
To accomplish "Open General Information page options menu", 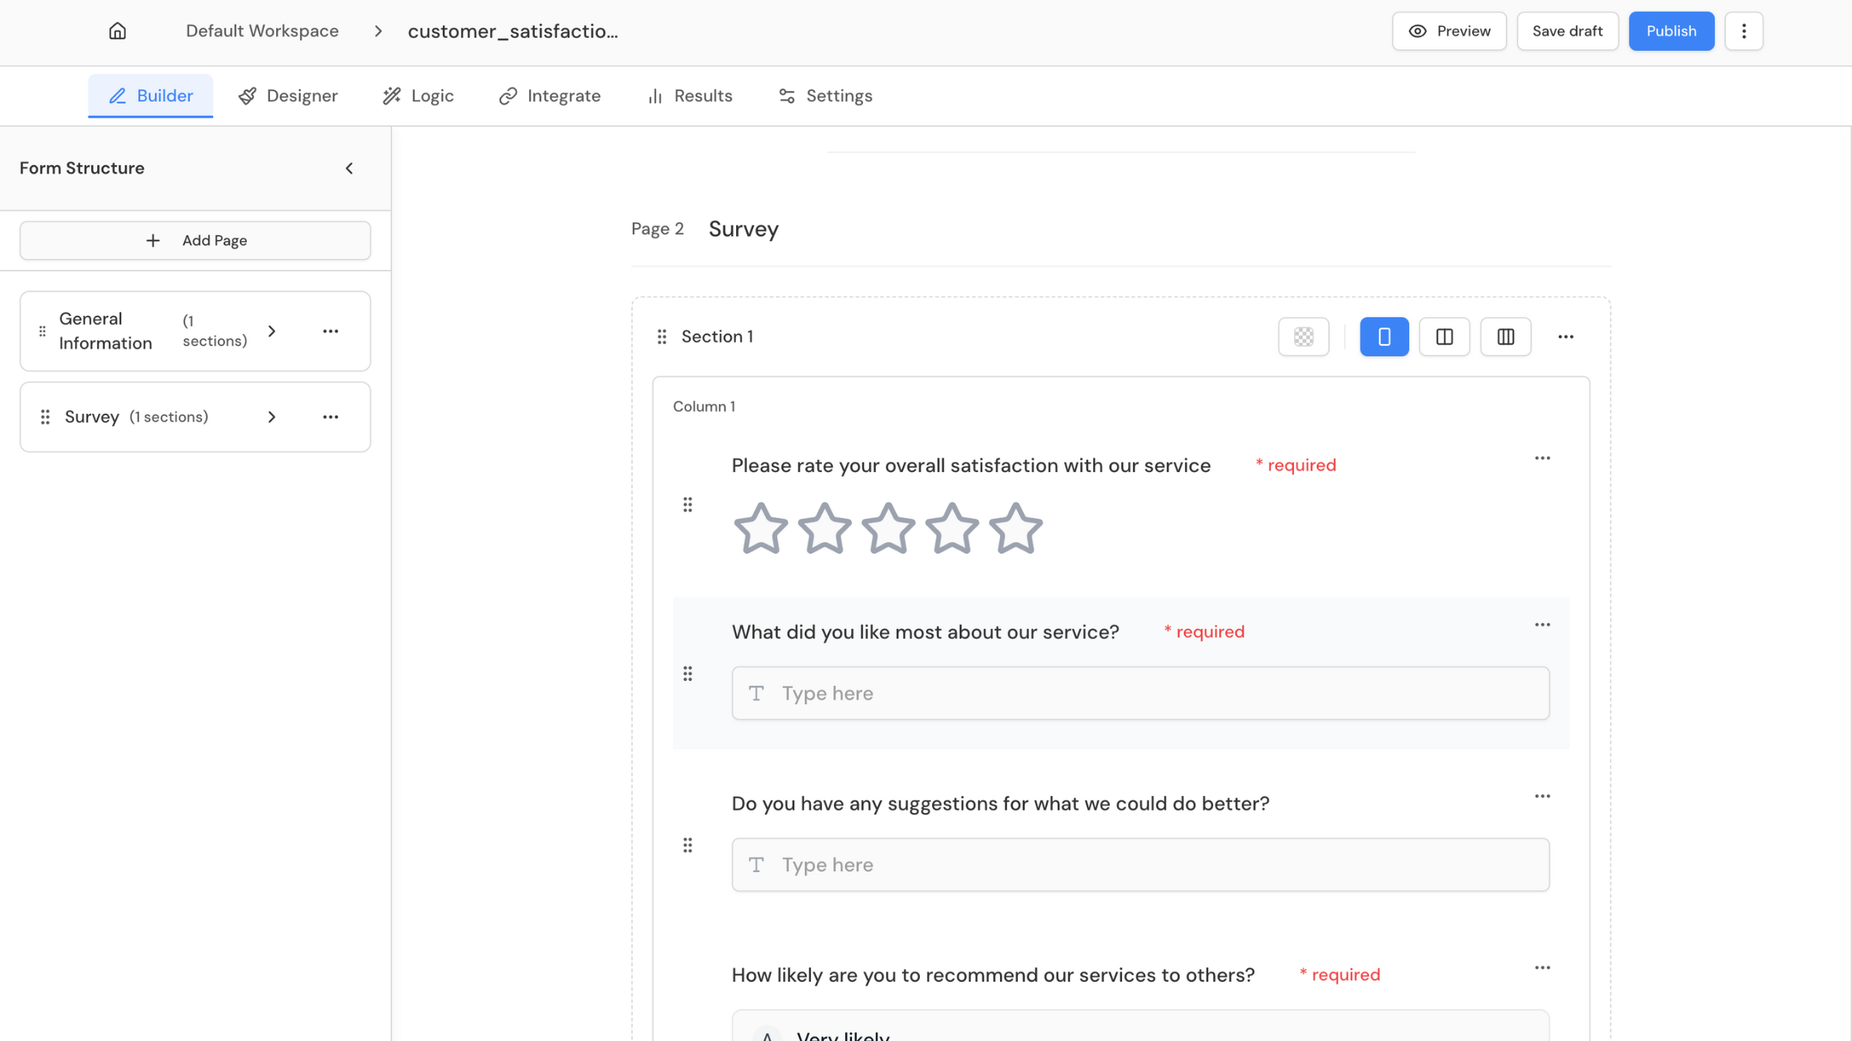I will point(330,332).
